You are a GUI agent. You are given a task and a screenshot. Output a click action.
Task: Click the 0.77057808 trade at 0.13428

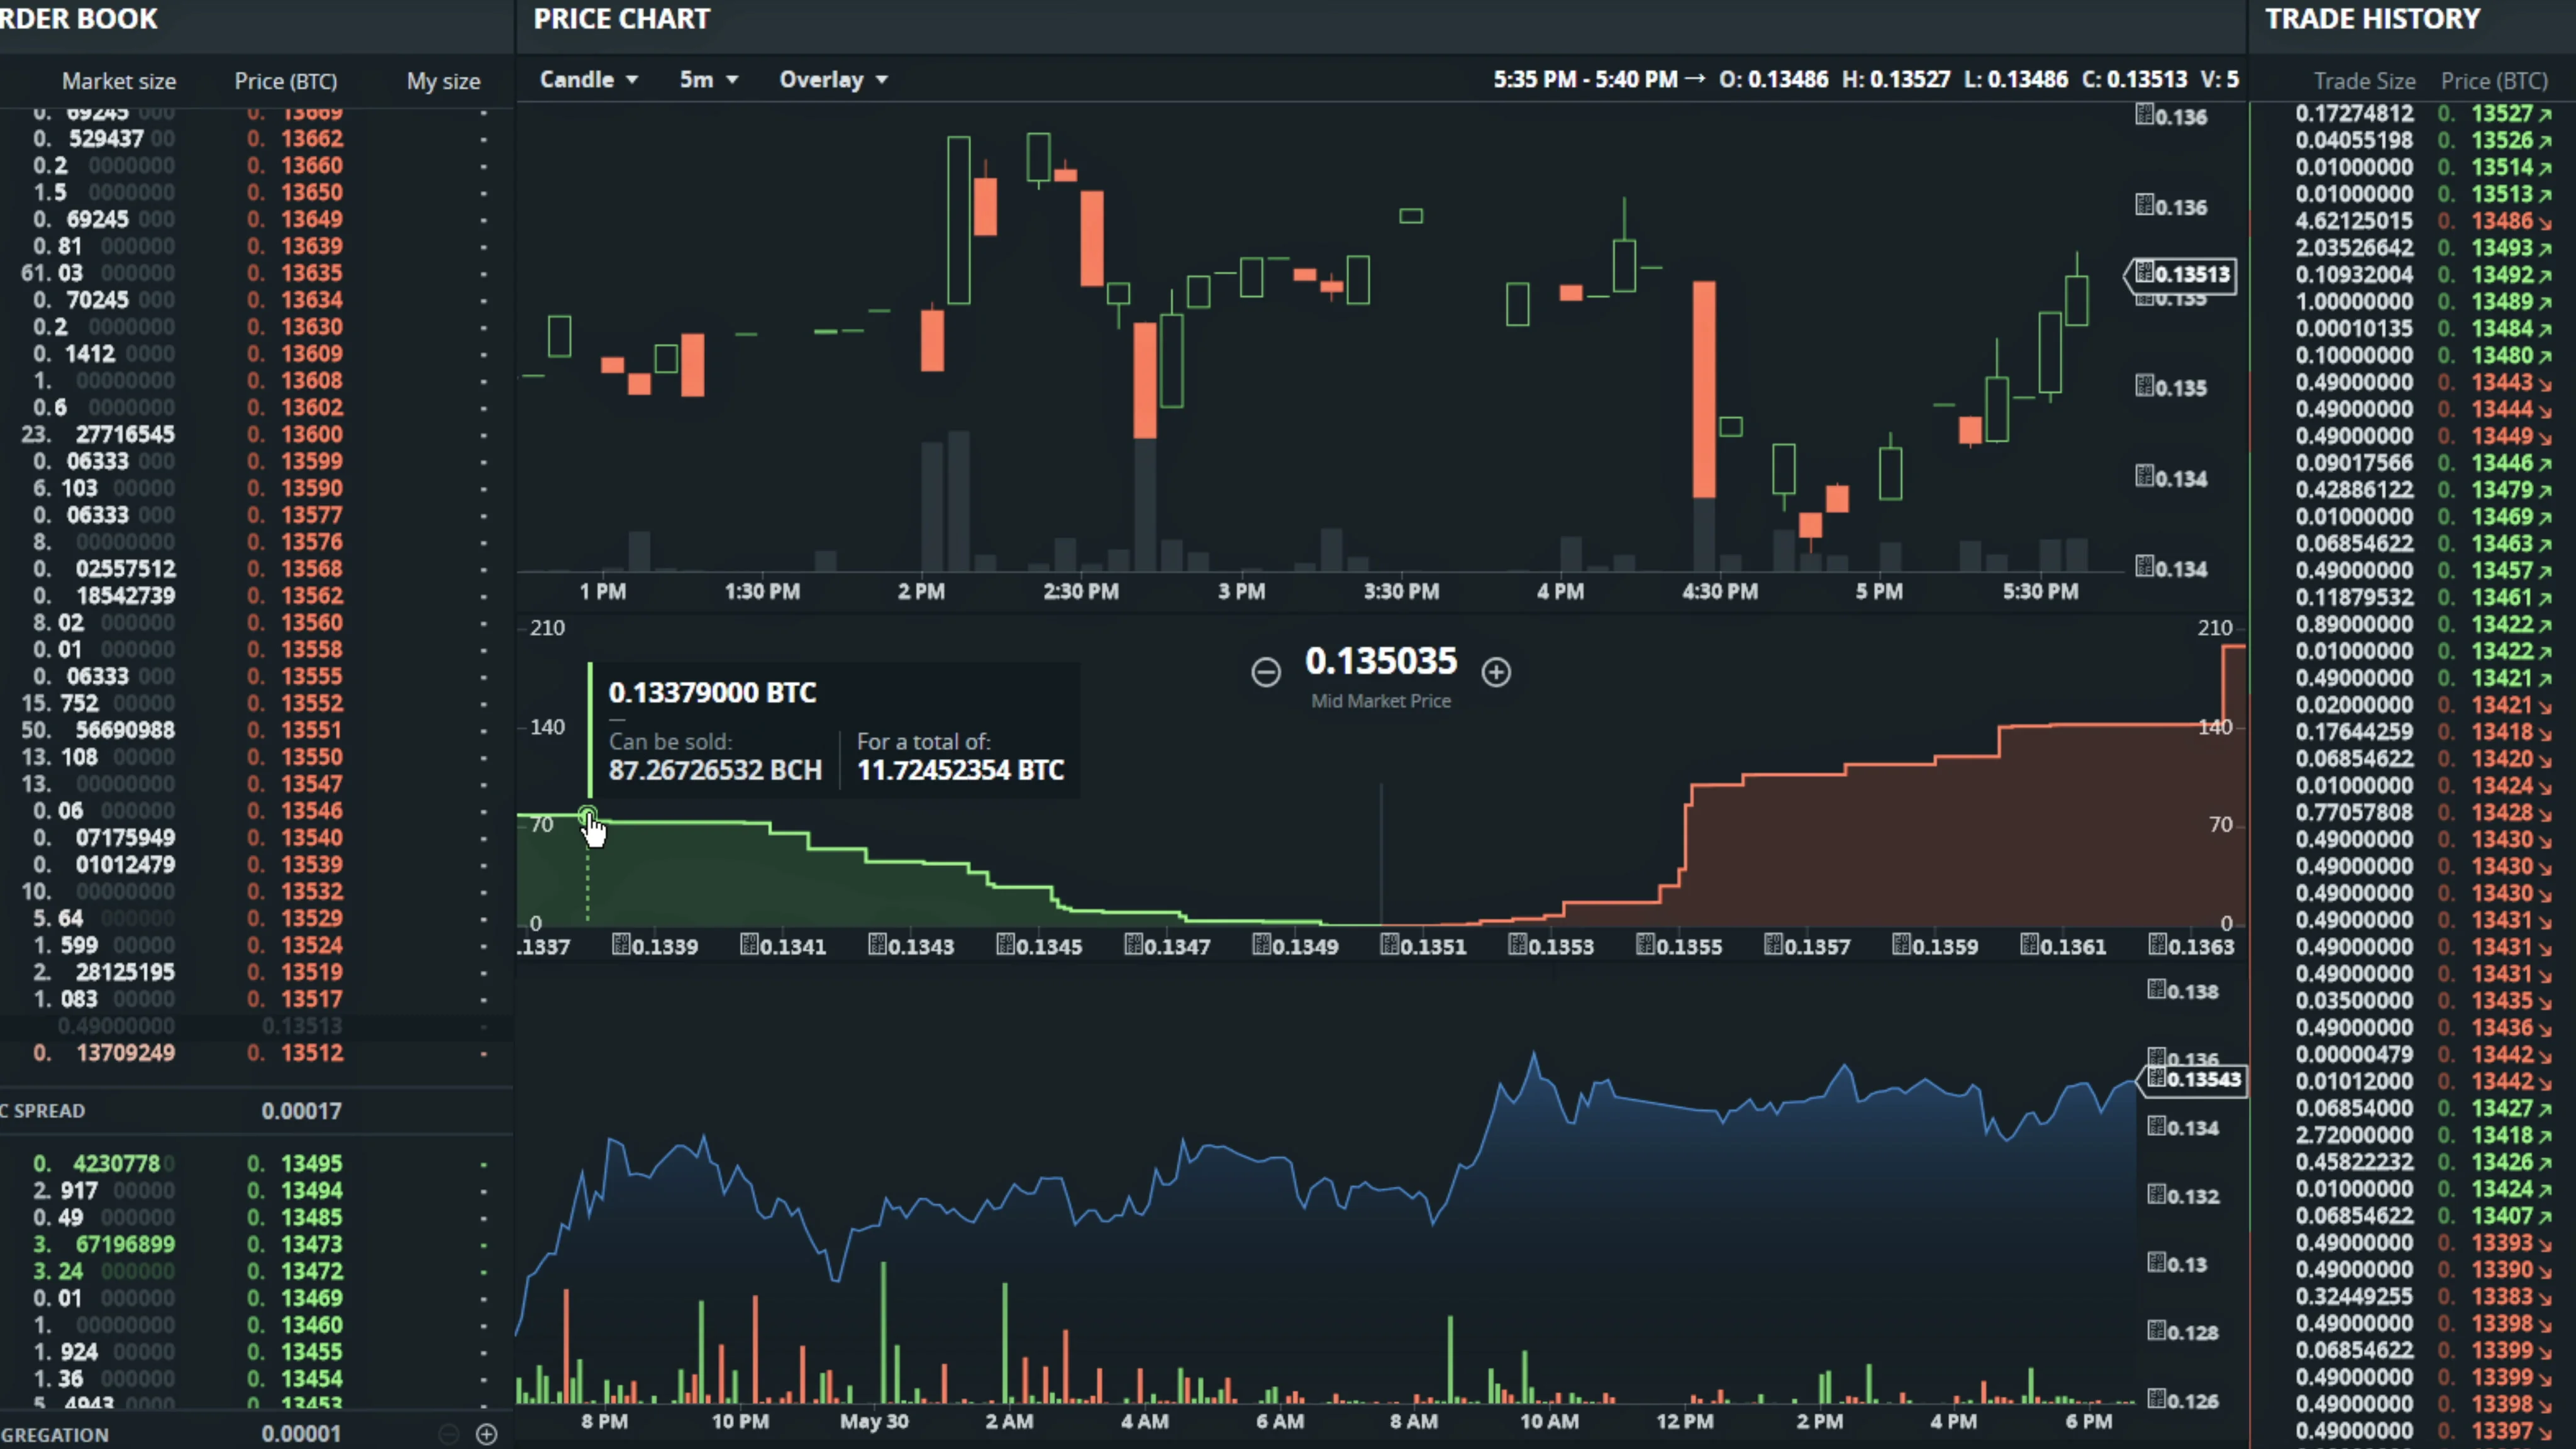coord(2414,813)
